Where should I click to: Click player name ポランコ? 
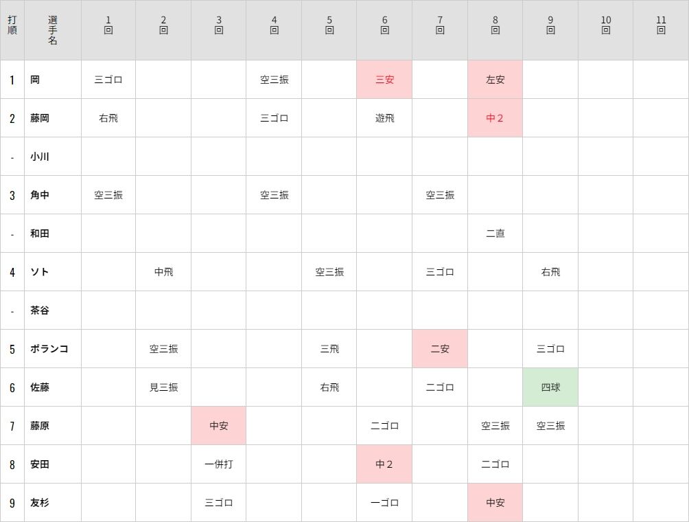(49, 349)
